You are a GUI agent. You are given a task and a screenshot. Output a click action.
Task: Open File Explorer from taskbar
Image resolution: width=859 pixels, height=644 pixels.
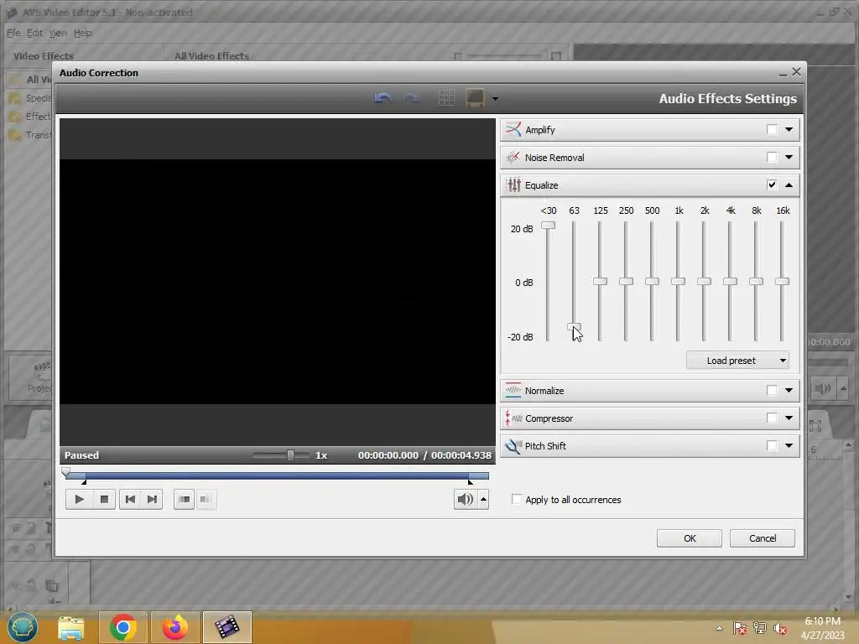click(x=71, y=627)
